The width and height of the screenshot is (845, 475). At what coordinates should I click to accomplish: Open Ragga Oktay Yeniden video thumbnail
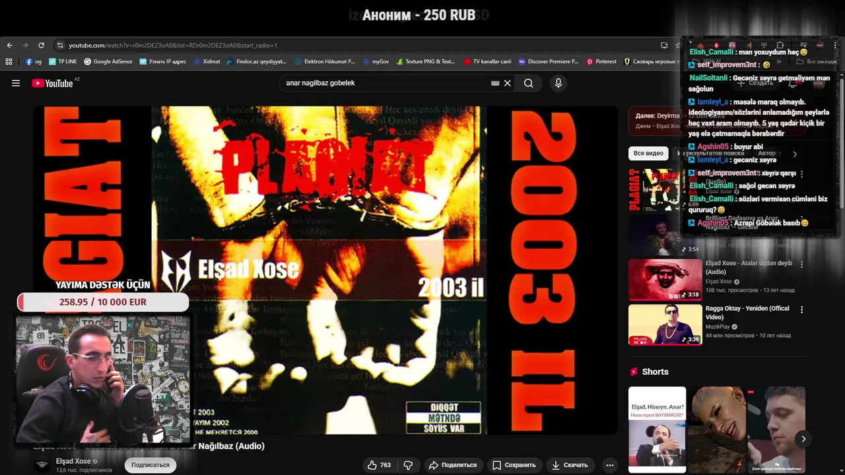[x=665, y=325]
